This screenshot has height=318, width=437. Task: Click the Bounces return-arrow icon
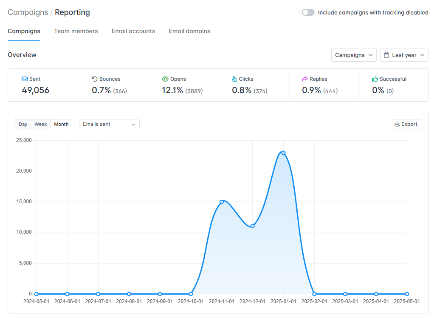(95, 79)
